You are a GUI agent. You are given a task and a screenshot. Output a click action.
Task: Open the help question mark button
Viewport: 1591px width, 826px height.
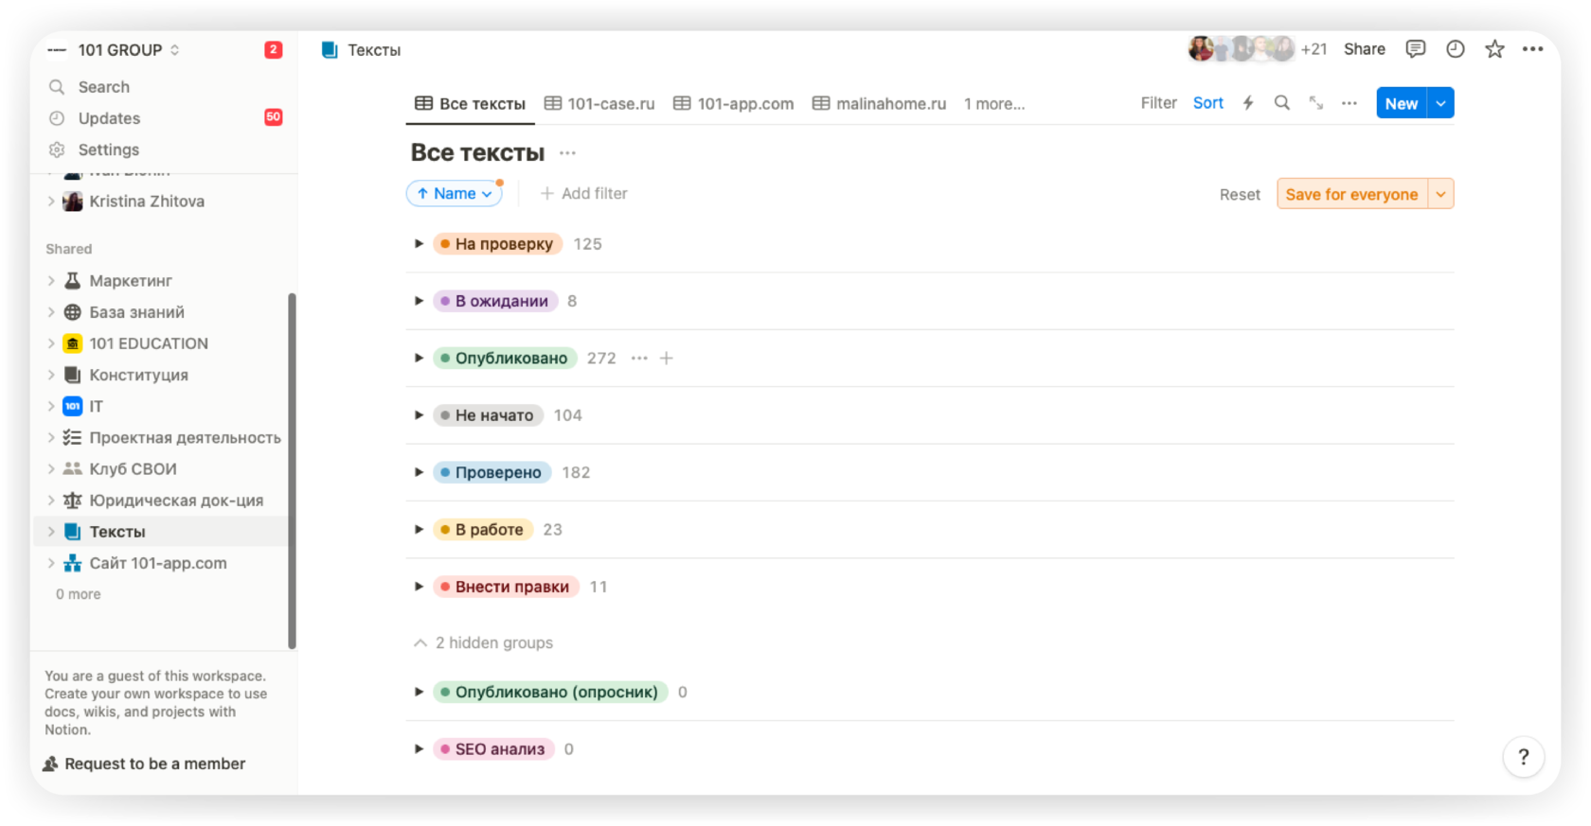click(1523, 757)
